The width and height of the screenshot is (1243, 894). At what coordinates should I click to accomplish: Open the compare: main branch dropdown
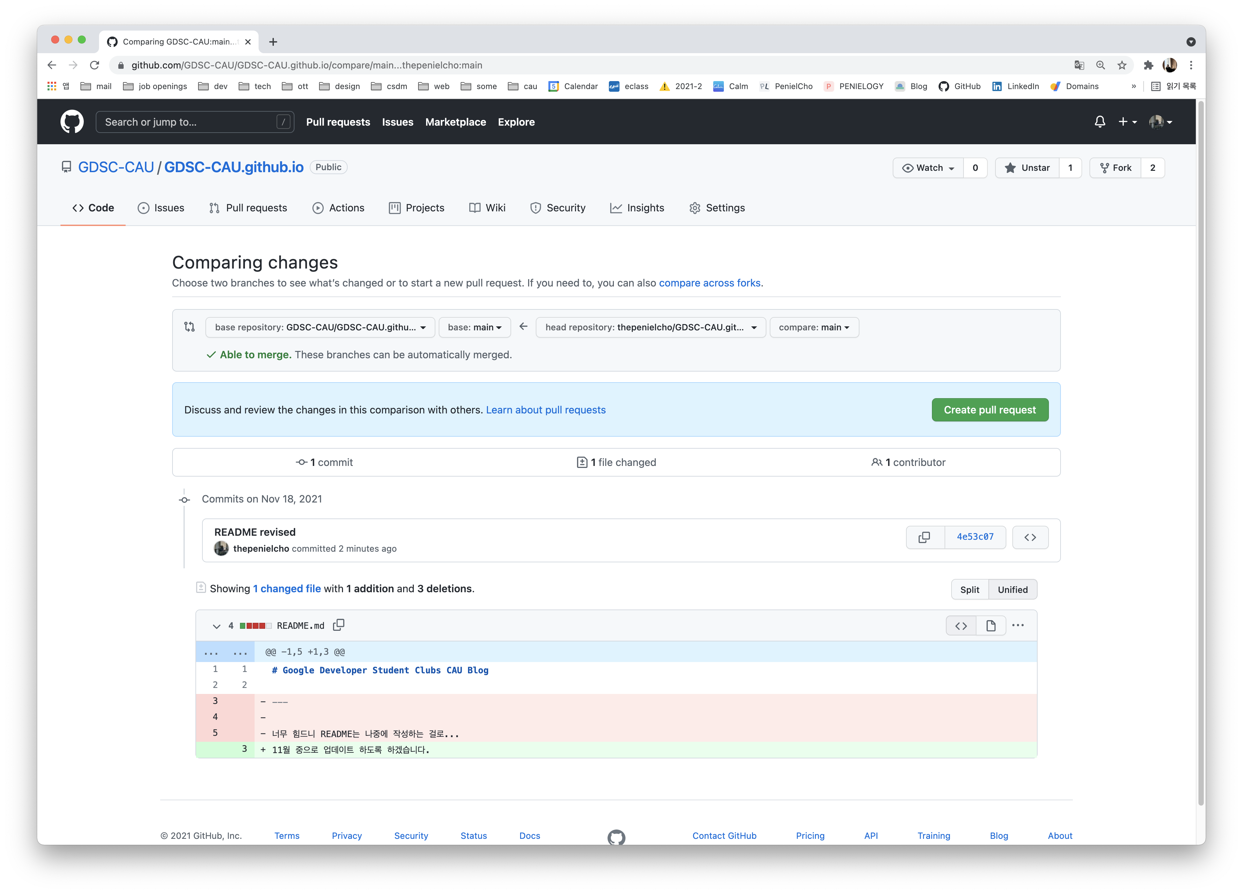[x=814, y=327]
